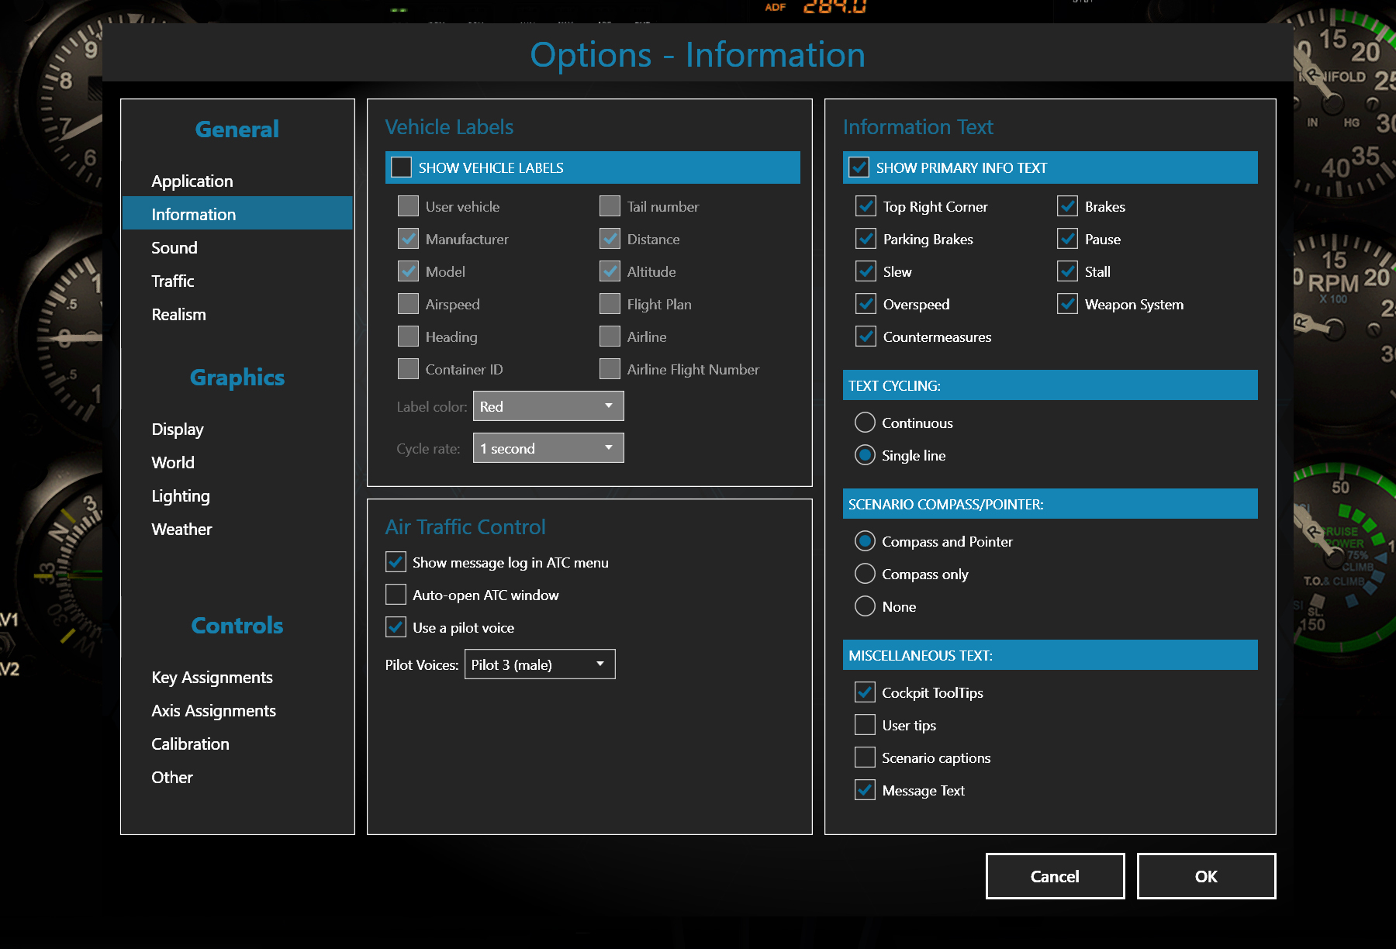This screenshot has width=1396, height=949.
Task: Enable Auto-open ATC window
Action: click(x=396, y=595)
